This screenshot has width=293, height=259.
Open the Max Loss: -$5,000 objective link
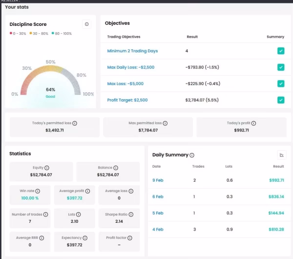click(126, 84)
